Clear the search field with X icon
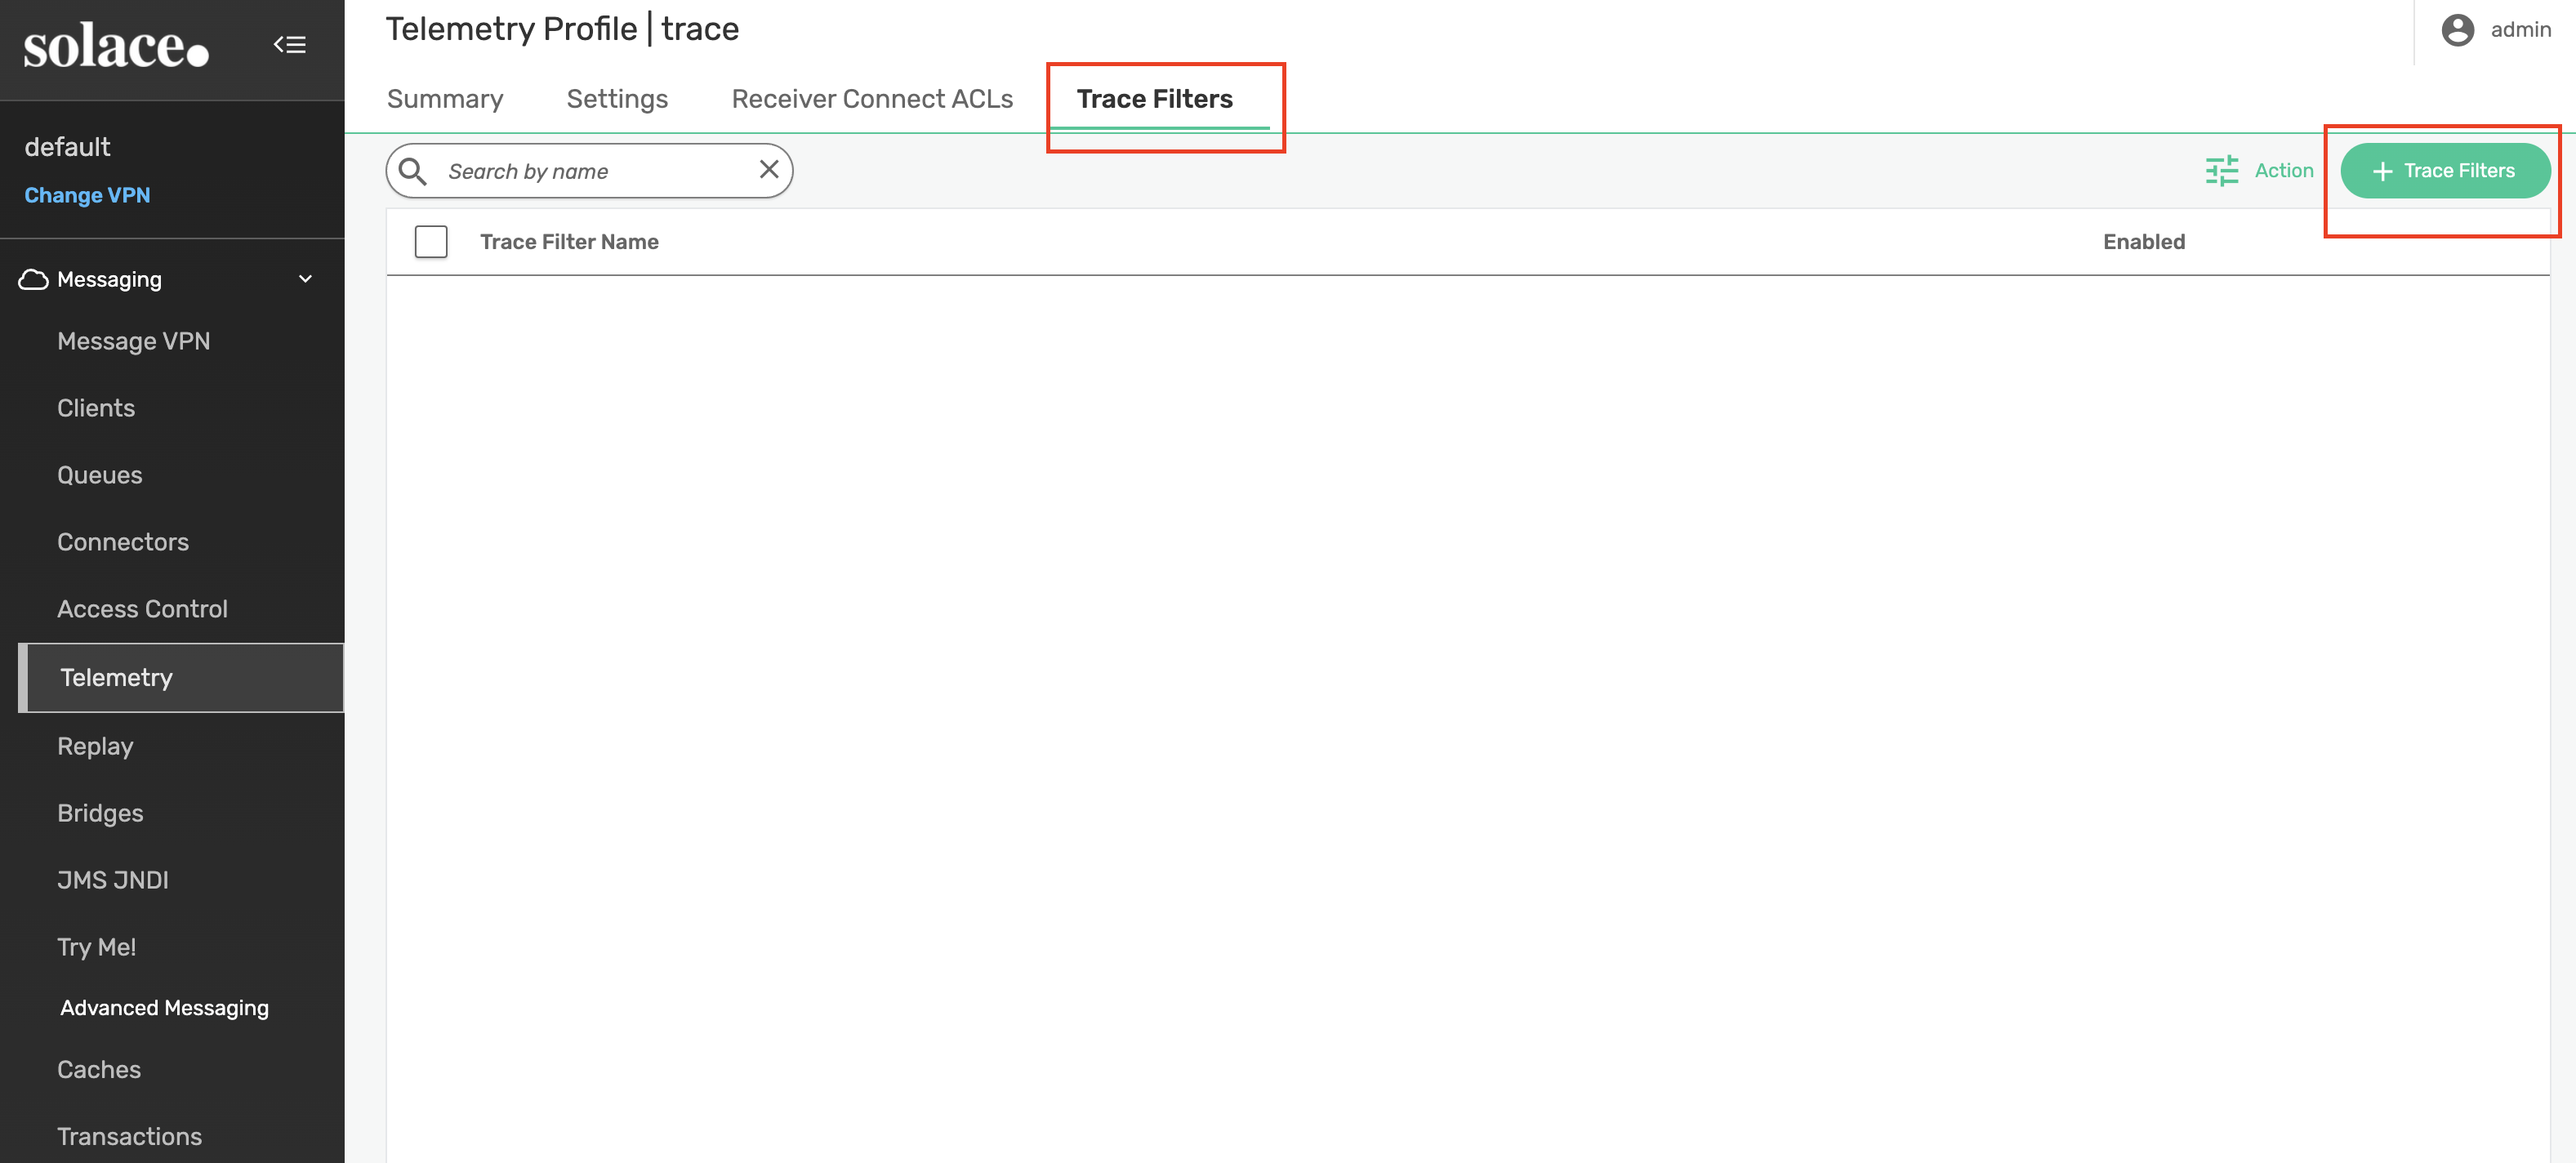2576x1163 pixels. click(768, 170)
